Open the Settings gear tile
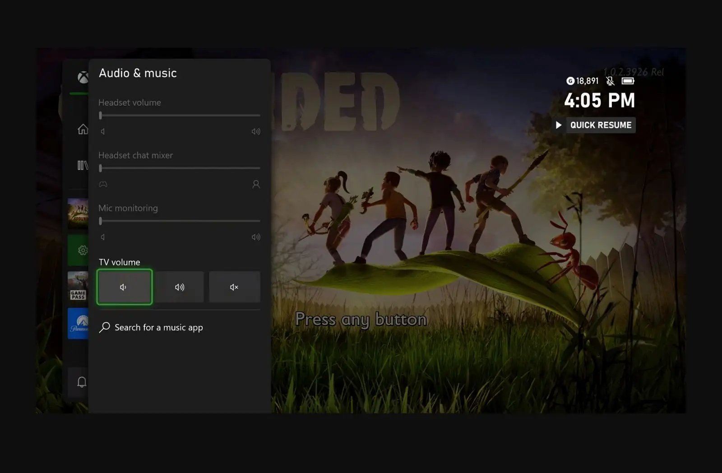Screen dimensions: 722x473 coord(81,250)
